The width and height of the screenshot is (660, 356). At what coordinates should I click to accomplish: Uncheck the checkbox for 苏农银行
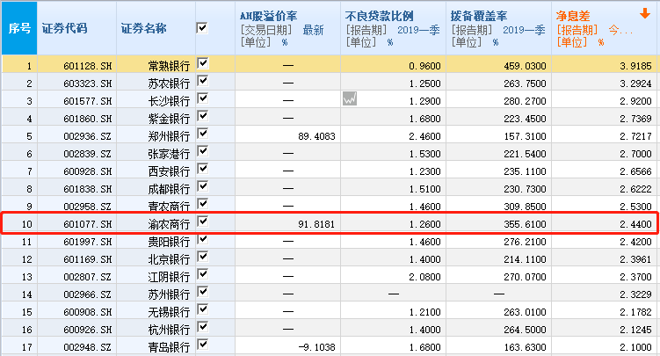(x=203, y=81)
